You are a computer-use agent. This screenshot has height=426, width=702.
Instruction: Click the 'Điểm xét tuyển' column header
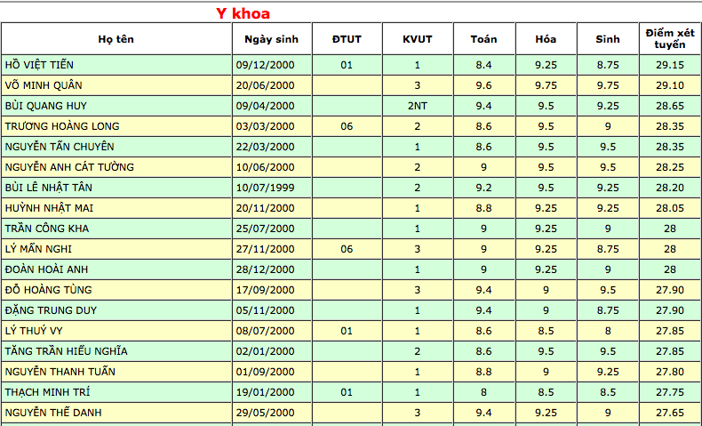[x=669, y=38]
